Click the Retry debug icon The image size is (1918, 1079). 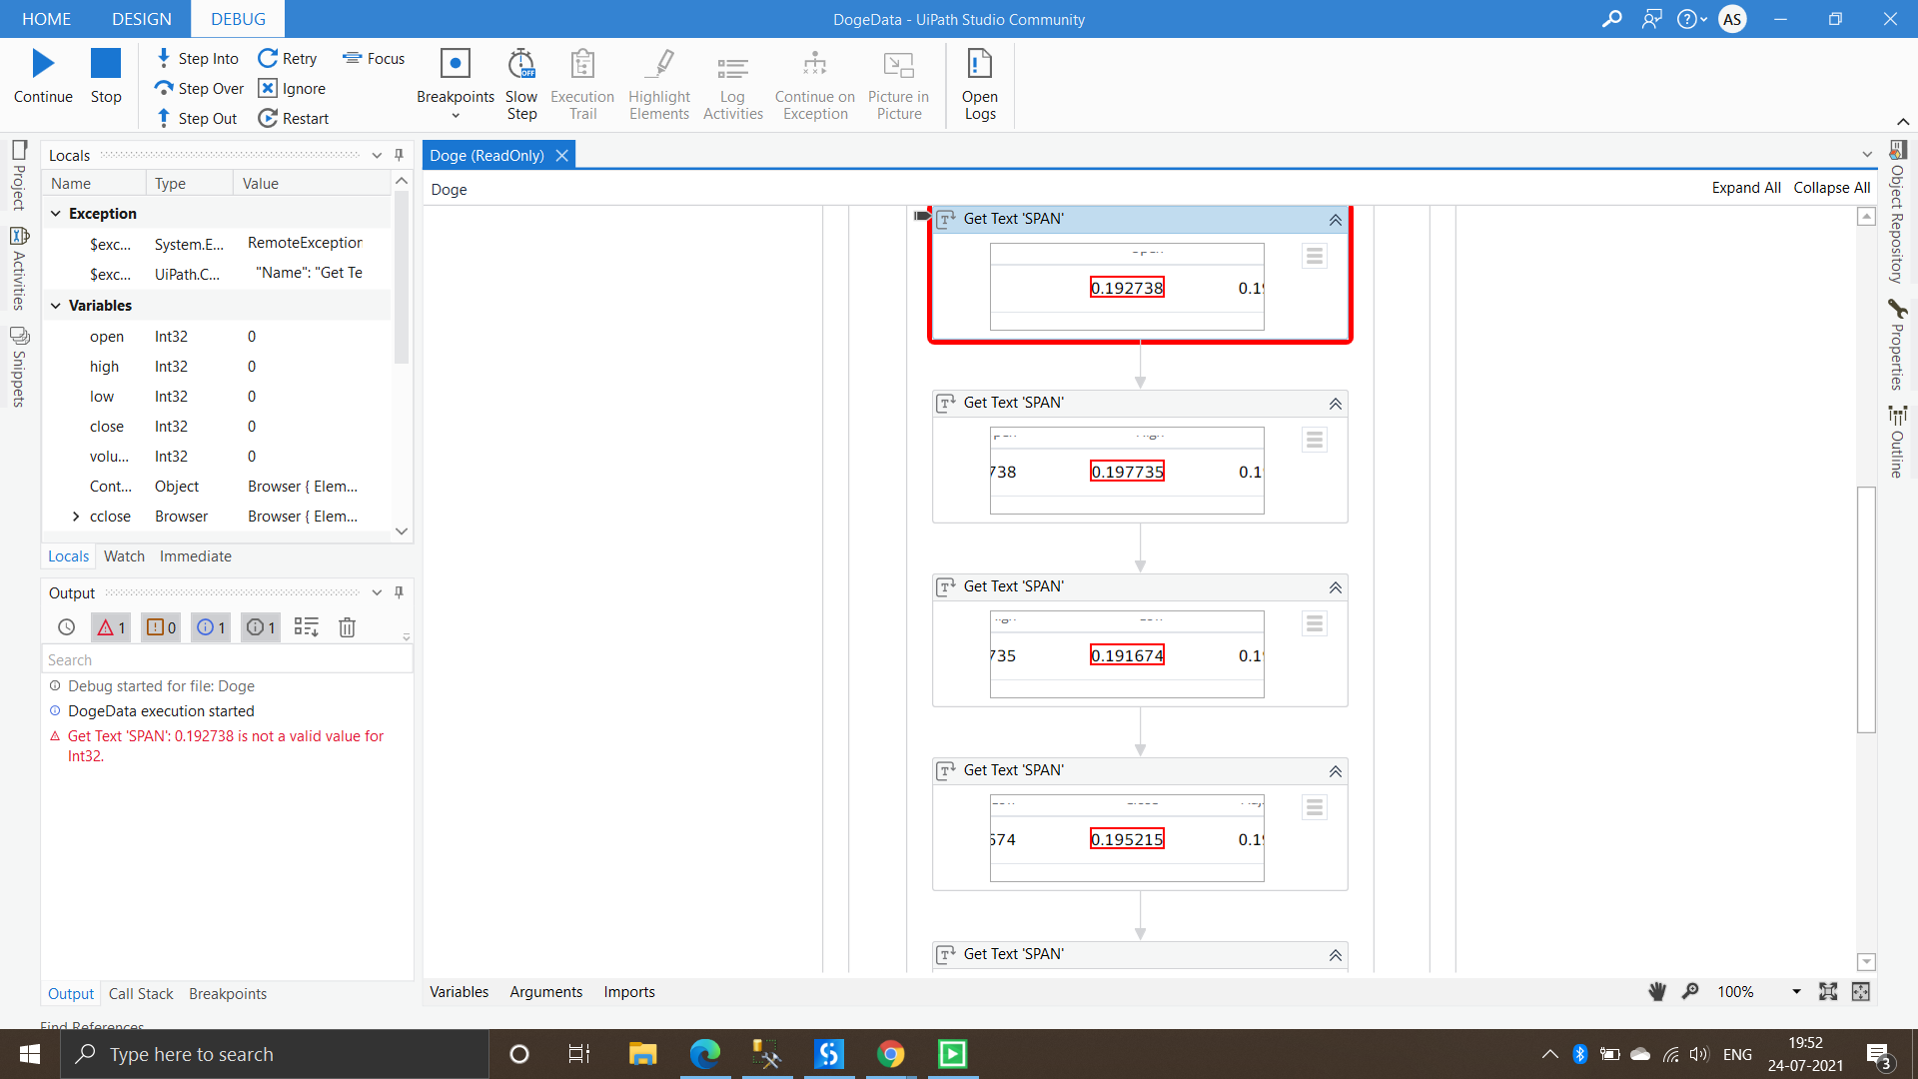268,58
